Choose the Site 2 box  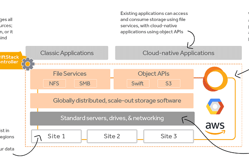click(112, 136)
